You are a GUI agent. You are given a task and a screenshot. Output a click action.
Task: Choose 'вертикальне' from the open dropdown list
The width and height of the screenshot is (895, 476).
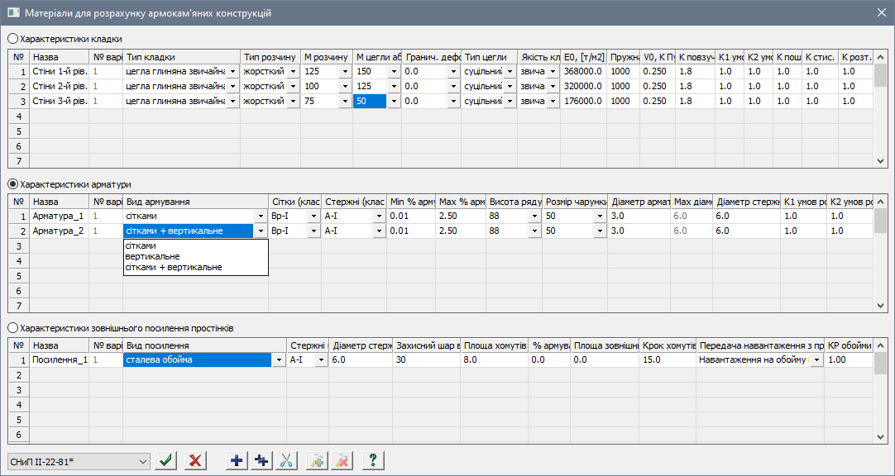tap(151, 257)
